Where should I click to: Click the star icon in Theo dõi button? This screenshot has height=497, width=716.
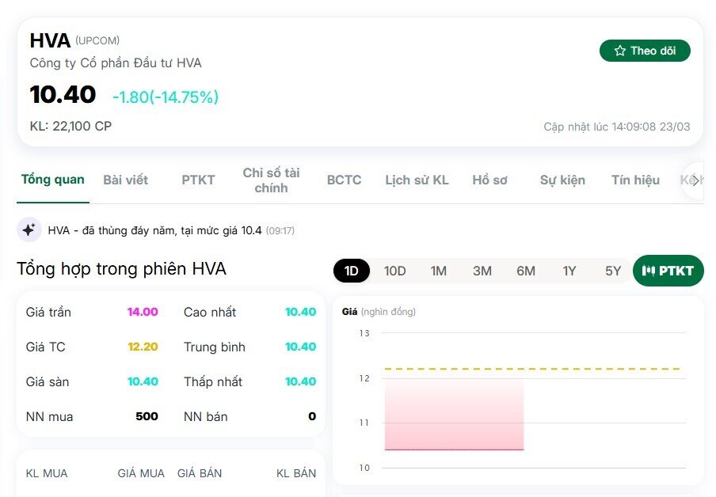pyautogui.click(x=620, y=50)
